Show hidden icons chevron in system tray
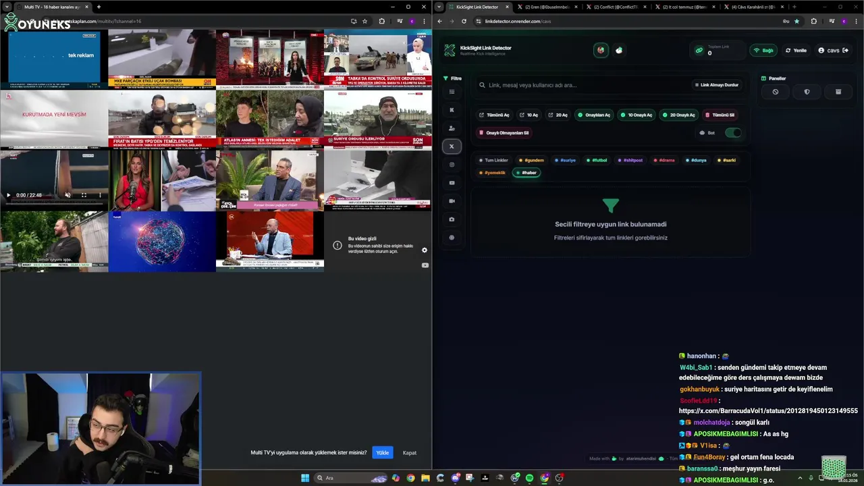The height and width of the screenshot is (486, 864). click(801, 478)
